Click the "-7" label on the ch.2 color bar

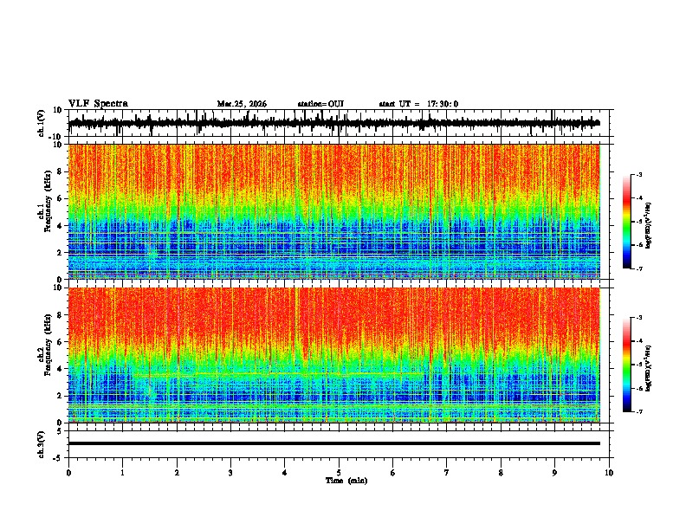click(x=638, y=412)
